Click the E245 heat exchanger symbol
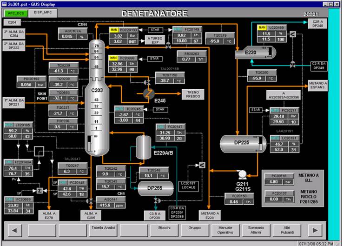Image resolution: width=344 pixels, height=246 pixels. tap(149, 93)
